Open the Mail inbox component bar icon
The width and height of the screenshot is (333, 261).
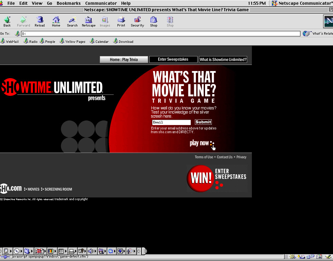pyautogui.click(x=301, y=257)
